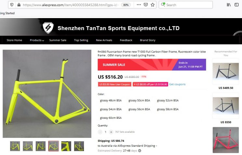Choose glossy 60cm BSA size
This screenshot has height=155, width=242.
click(111, 118)
